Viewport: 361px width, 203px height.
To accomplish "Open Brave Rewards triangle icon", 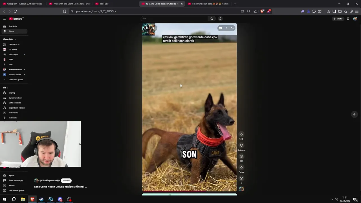I will click(268, 11).
